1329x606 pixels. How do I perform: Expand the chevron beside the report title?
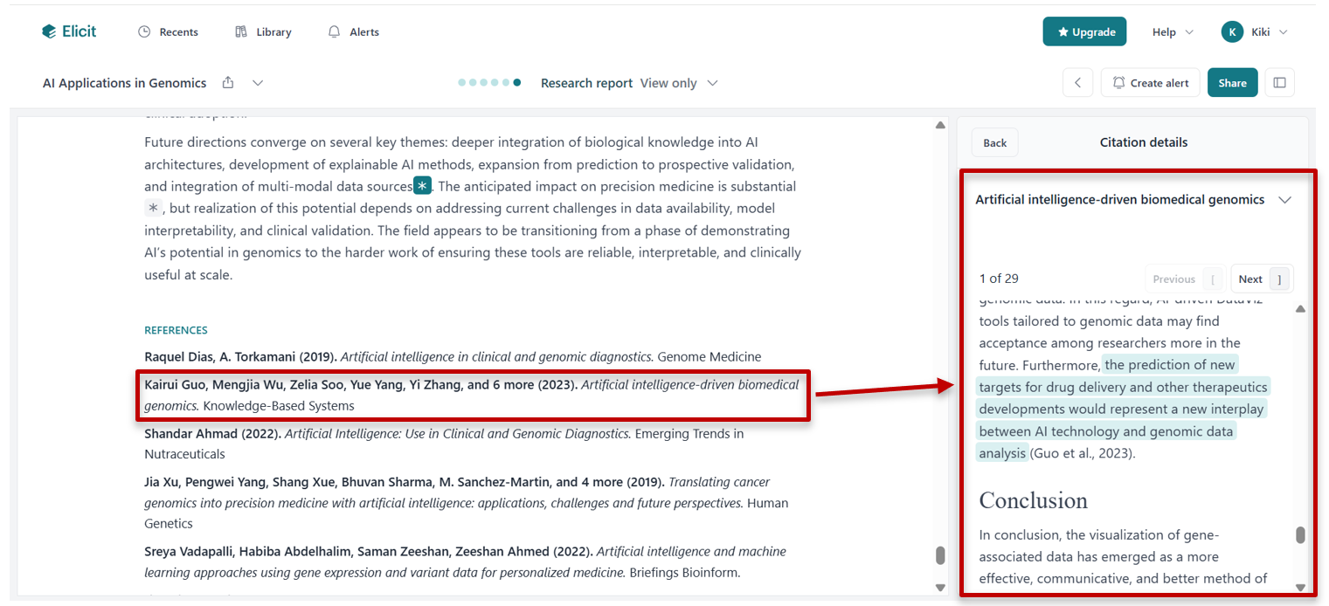tap(258, 83)
